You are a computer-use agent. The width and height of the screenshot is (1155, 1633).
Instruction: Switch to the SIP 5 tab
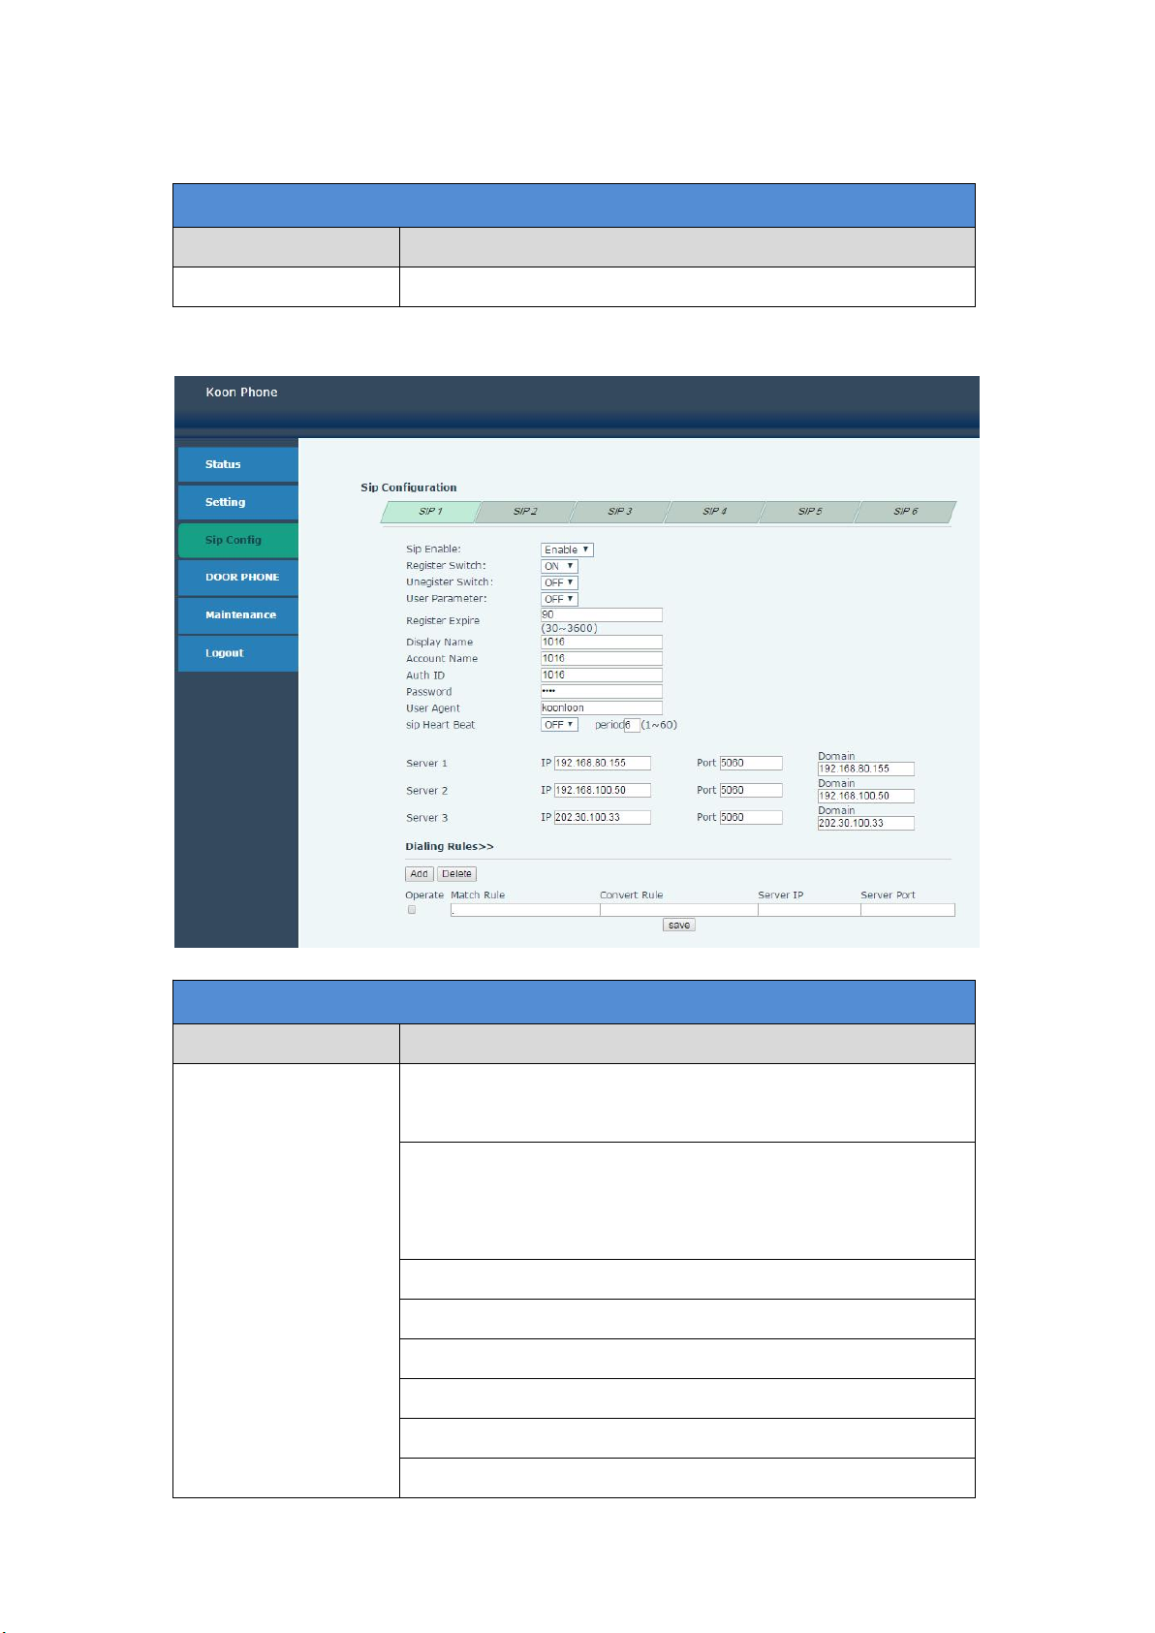click(x=810, y=512)
